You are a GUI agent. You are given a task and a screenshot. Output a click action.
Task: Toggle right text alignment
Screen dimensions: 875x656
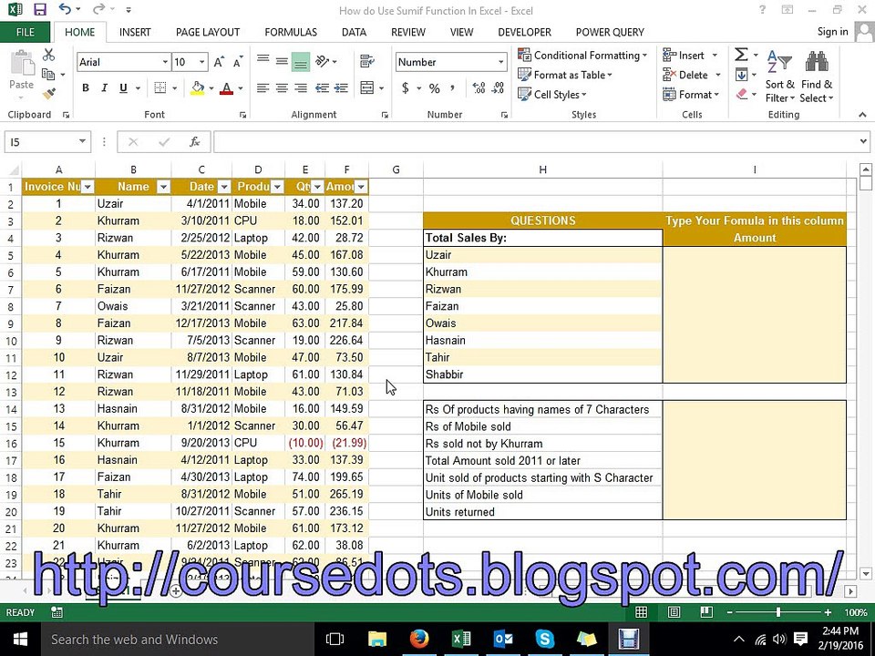[x=301, y=87]
